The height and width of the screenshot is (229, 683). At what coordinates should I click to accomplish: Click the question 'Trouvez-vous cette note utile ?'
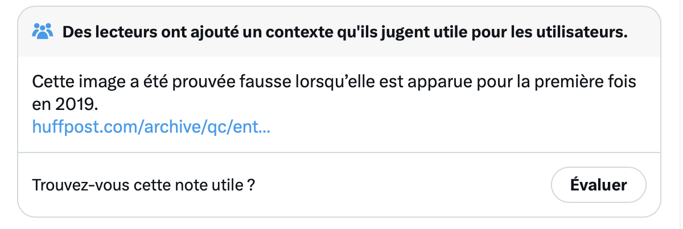143,185
